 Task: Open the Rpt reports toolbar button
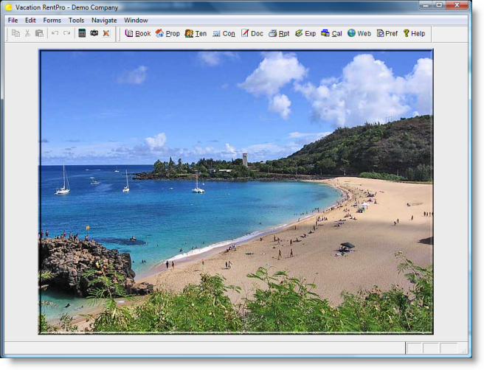(x=279, y=33)
